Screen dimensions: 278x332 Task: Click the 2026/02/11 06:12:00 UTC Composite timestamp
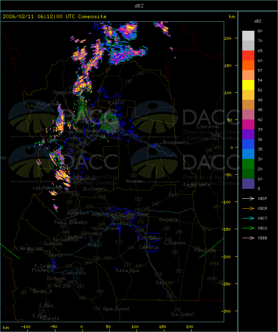click(55, 17)
